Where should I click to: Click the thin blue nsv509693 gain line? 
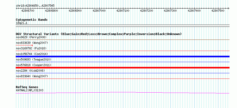[x=122, y=62]
